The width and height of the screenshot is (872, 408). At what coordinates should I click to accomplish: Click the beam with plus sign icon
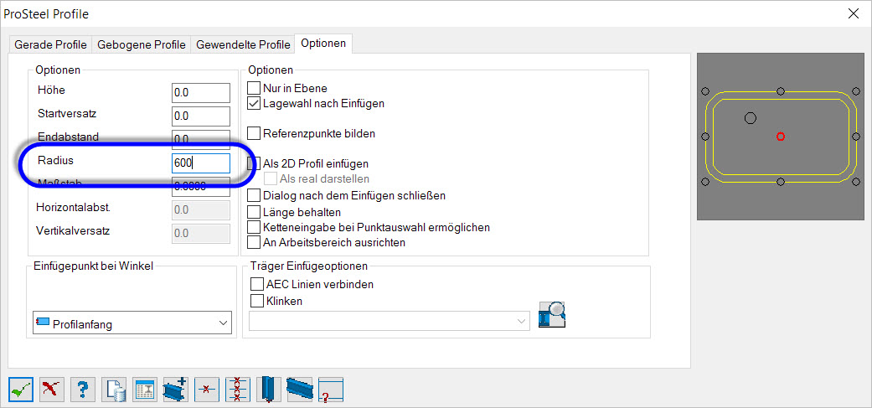click(176, 389)
